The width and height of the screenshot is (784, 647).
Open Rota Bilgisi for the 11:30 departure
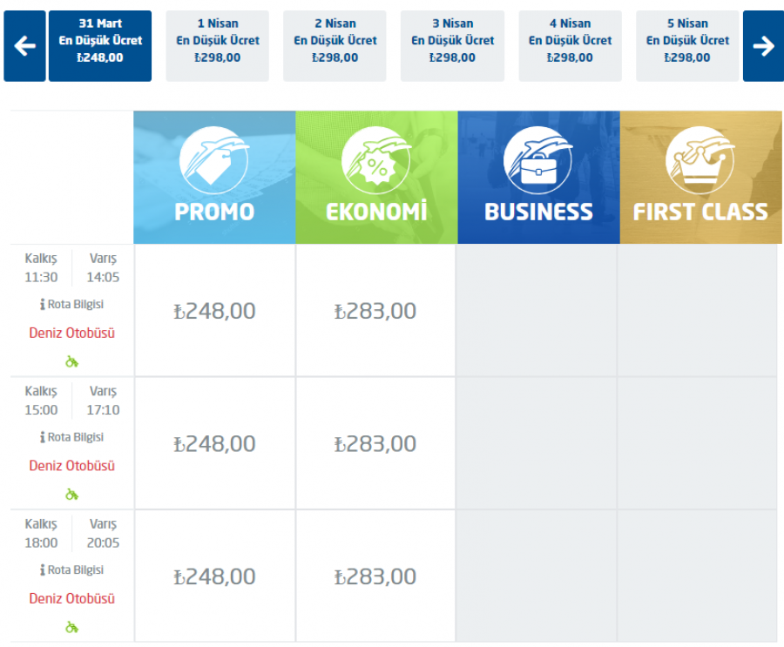click(x=71, y=305)
